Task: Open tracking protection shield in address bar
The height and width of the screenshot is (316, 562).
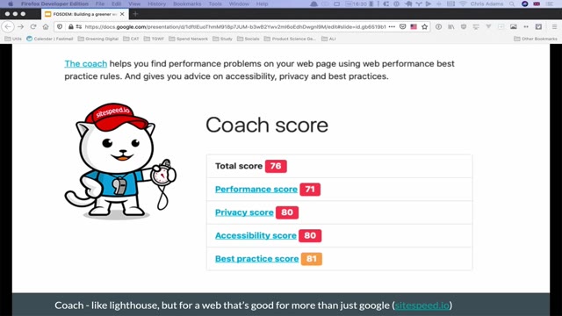Action: click(60, 27)
